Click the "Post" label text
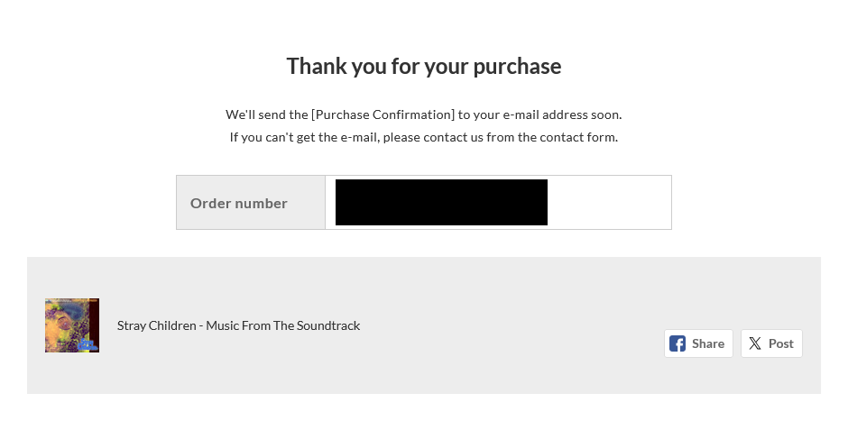Viewport: 848px width, 430px height. point(781,343)
